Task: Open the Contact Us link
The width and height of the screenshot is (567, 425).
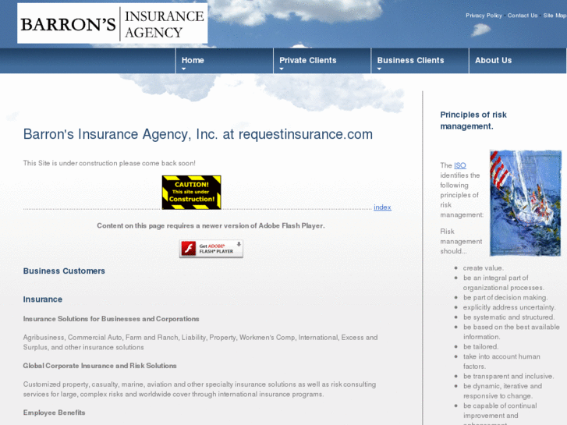Action: tap(523, 16)
